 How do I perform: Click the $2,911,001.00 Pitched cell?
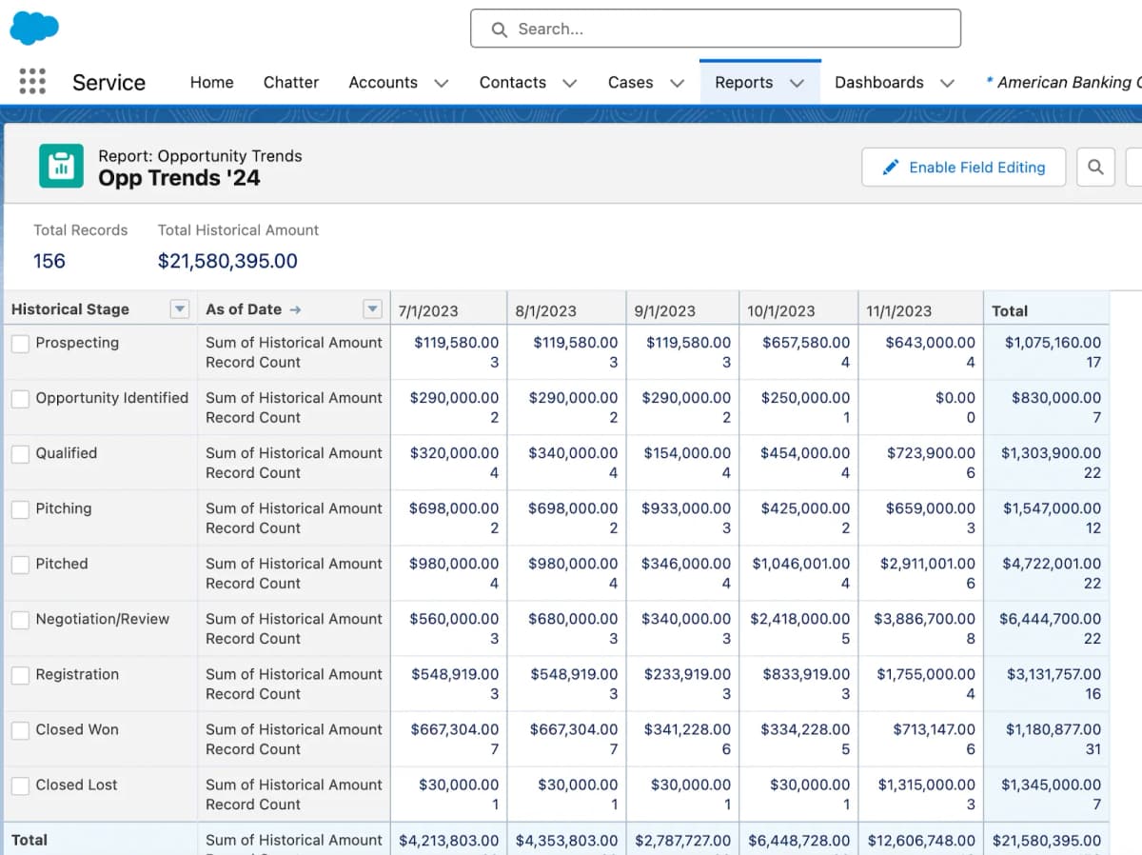click(928, 563)
